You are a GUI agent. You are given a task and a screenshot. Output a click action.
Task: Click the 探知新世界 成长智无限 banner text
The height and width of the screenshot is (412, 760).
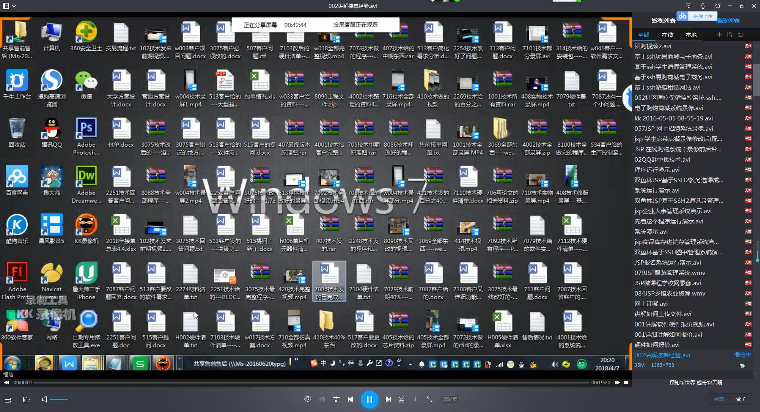[x=695, y=383]
